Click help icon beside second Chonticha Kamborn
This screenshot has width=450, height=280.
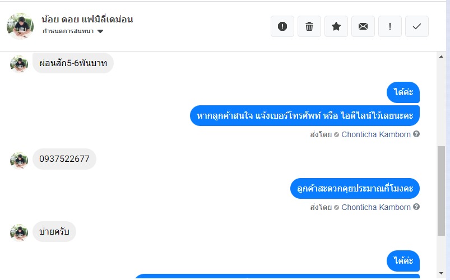click(416, 207)
